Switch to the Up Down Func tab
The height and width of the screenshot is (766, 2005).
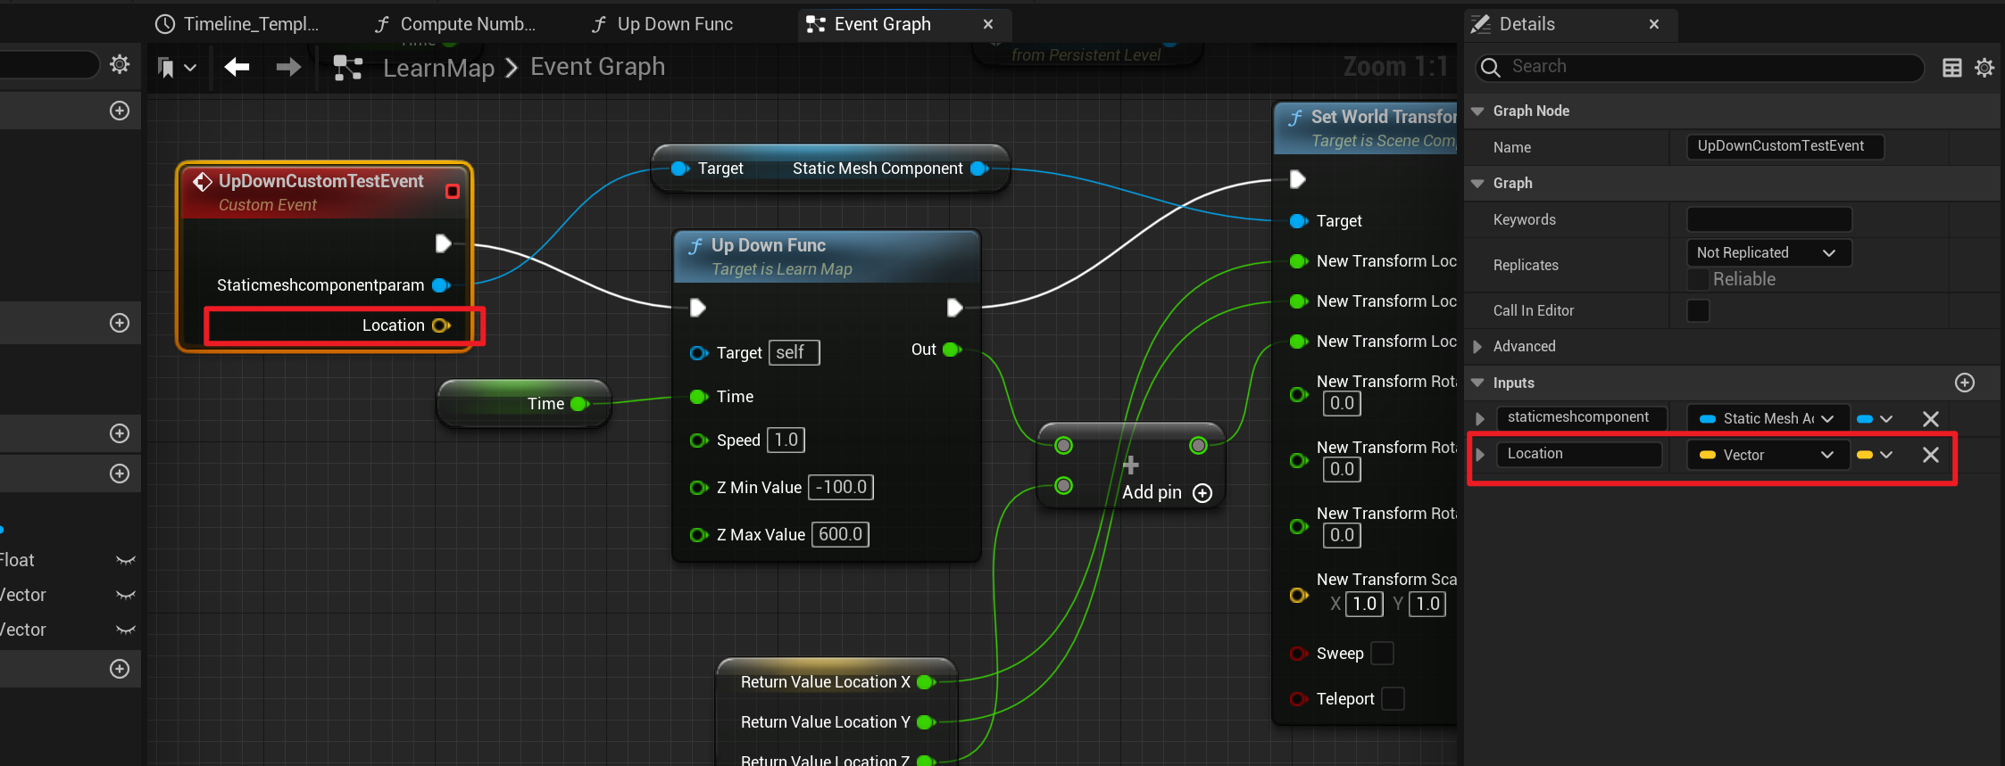[x=662, y=24]
